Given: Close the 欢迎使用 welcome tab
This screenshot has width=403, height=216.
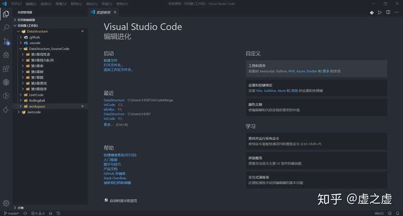Looking at the screenshot, I should pyautogui.click(x=115, y=12).
